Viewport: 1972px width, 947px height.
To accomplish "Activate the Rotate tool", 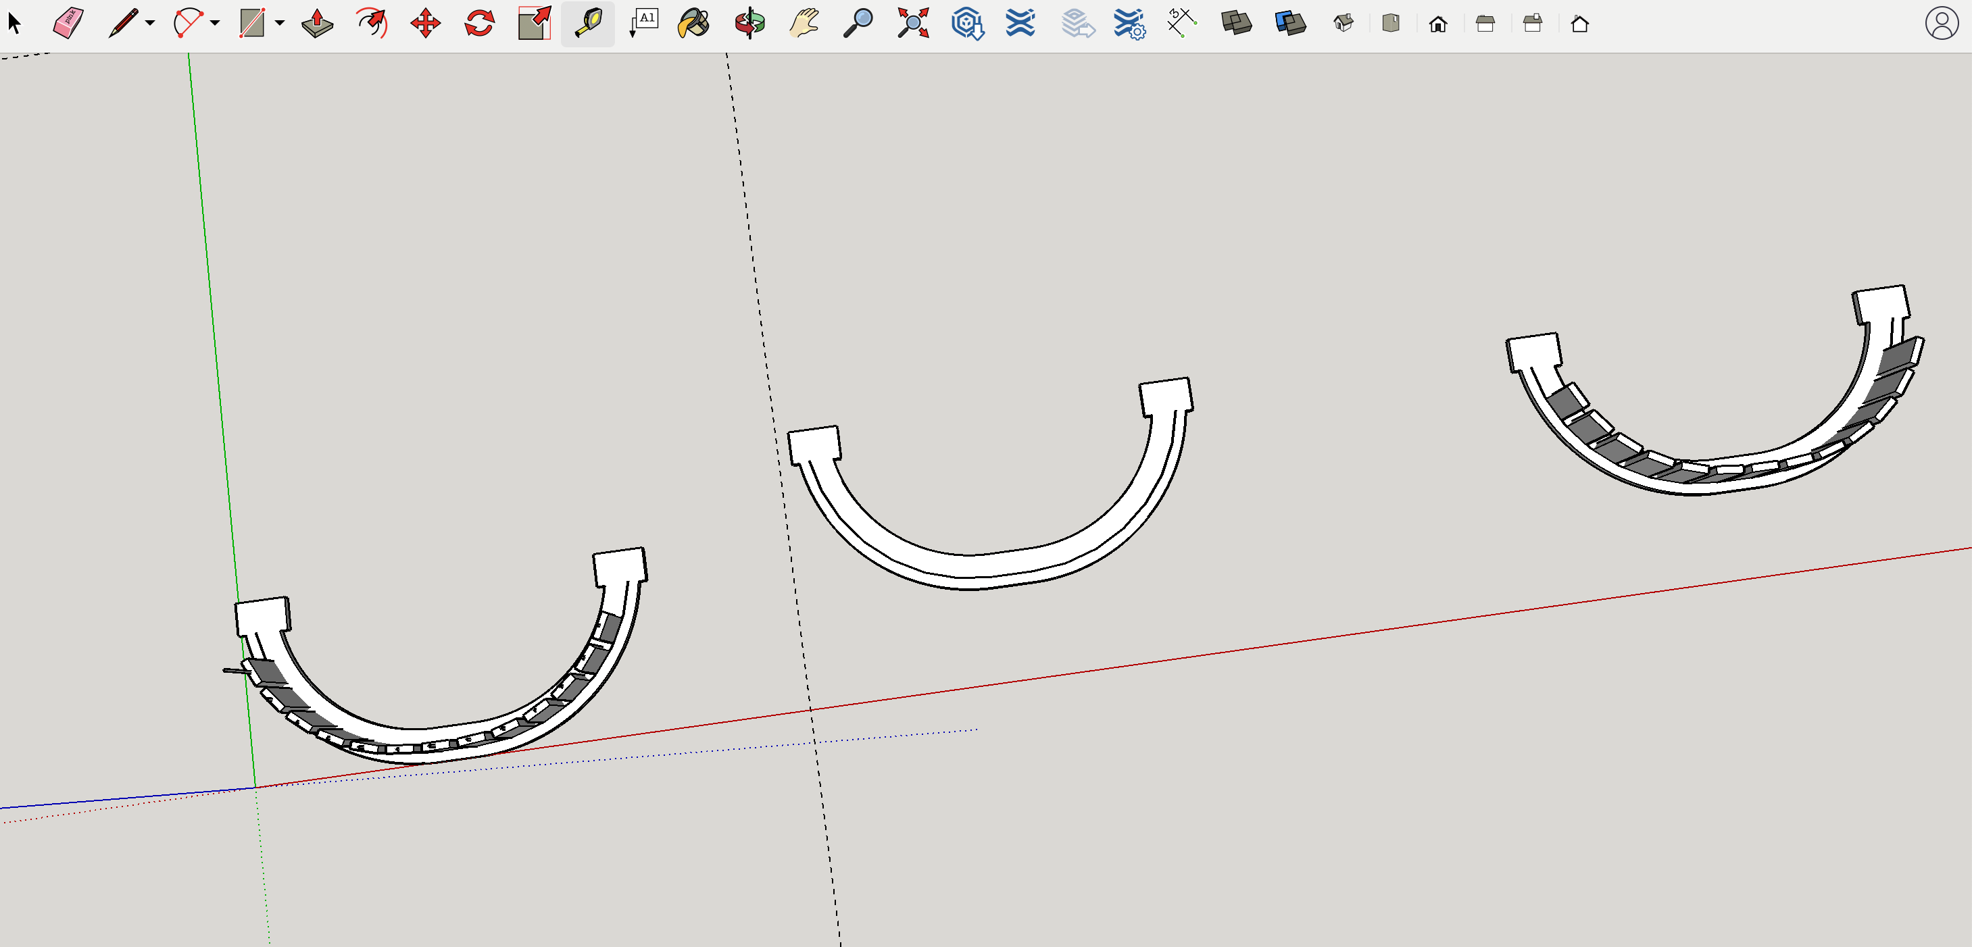I will click(x=479, y=23).
